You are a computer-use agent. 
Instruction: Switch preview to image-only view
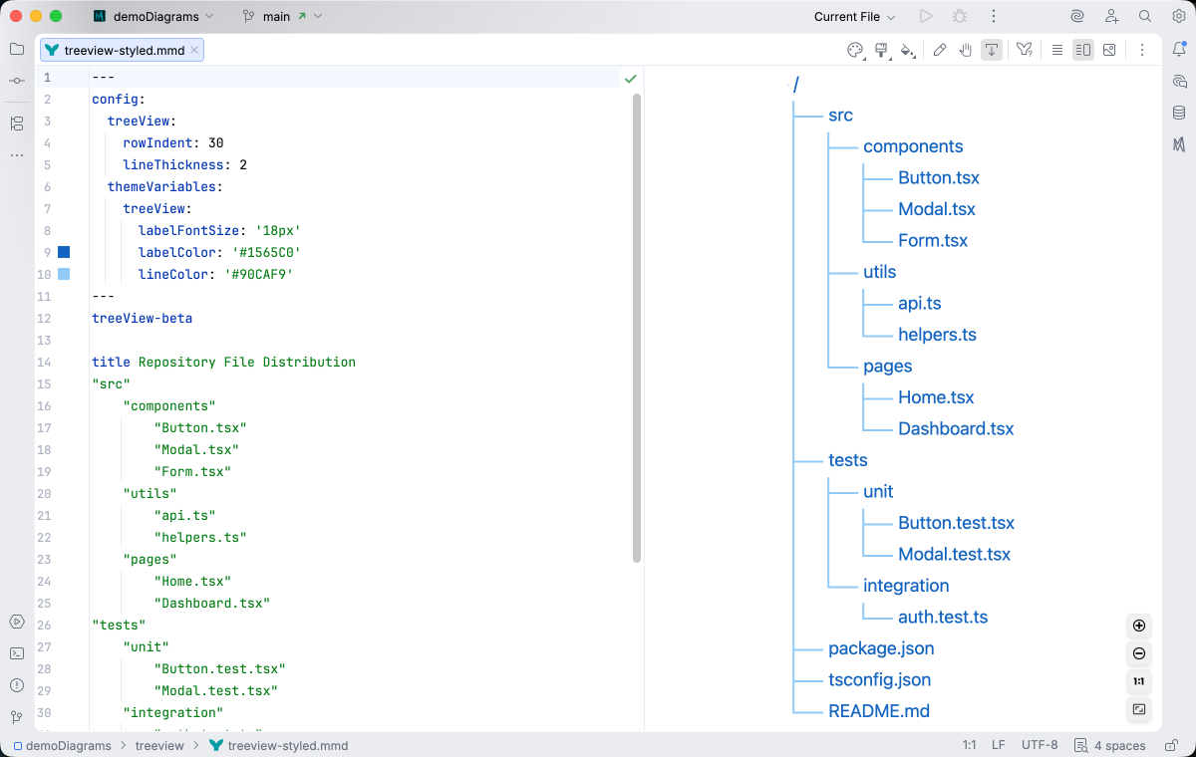coord(1109,50)
